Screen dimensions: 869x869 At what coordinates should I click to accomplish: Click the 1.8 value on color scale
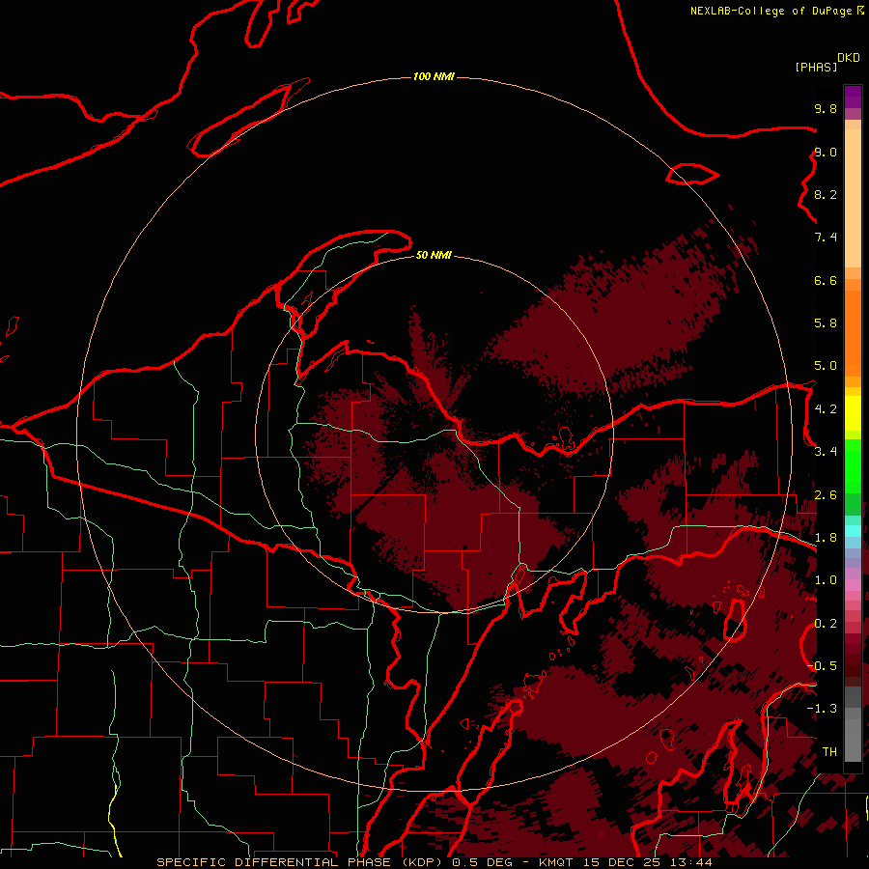pos(826,538)
